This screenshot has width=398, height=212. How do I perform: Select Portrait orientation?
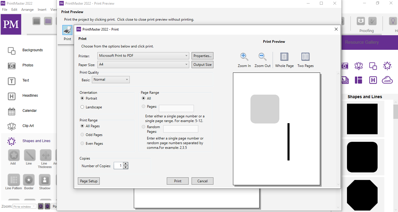(x=82, y=98)
